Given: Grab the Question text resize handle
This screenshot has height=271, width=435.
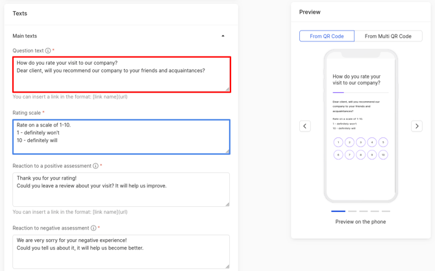Looking at the screenshot, I should pos(227,89).
